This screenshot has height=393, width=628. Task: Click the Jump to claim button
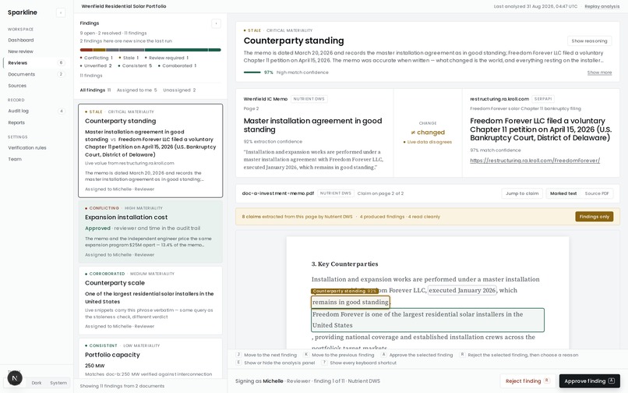522,193
